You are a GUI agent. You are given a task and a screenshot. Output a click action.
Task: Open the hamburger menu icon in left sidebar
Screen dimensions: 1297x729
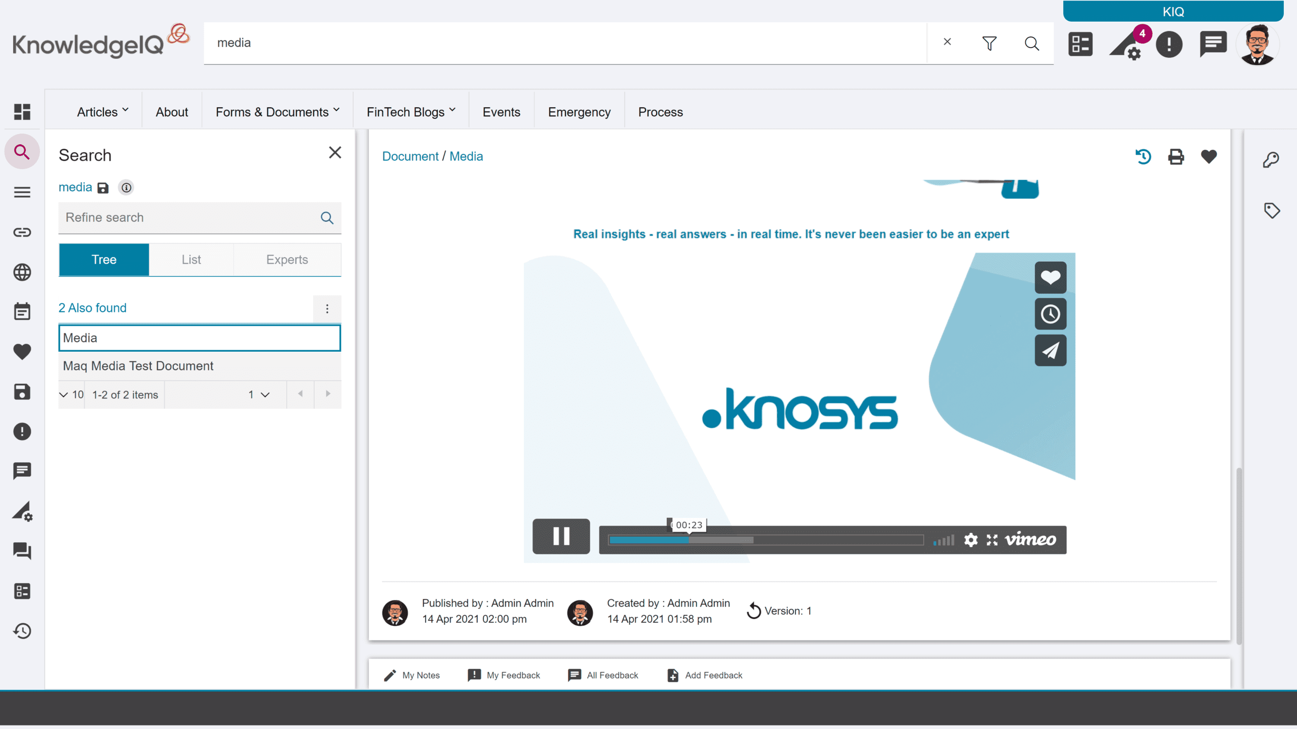(22, 192)
